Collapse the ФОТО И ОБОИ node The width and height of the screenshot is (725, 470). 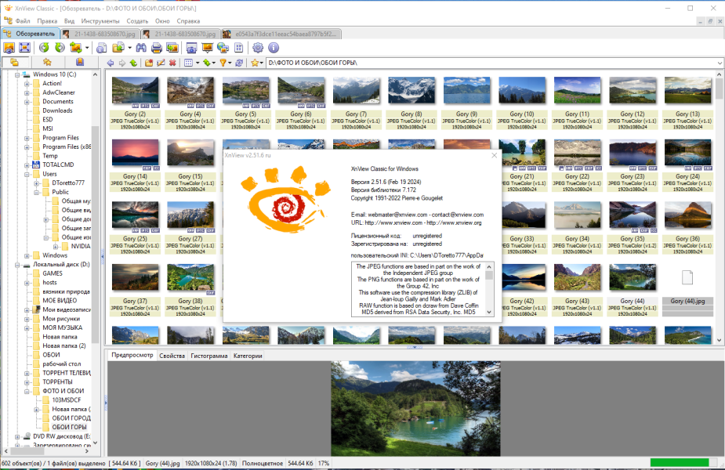pyautogui.click(x=27, y=391)
